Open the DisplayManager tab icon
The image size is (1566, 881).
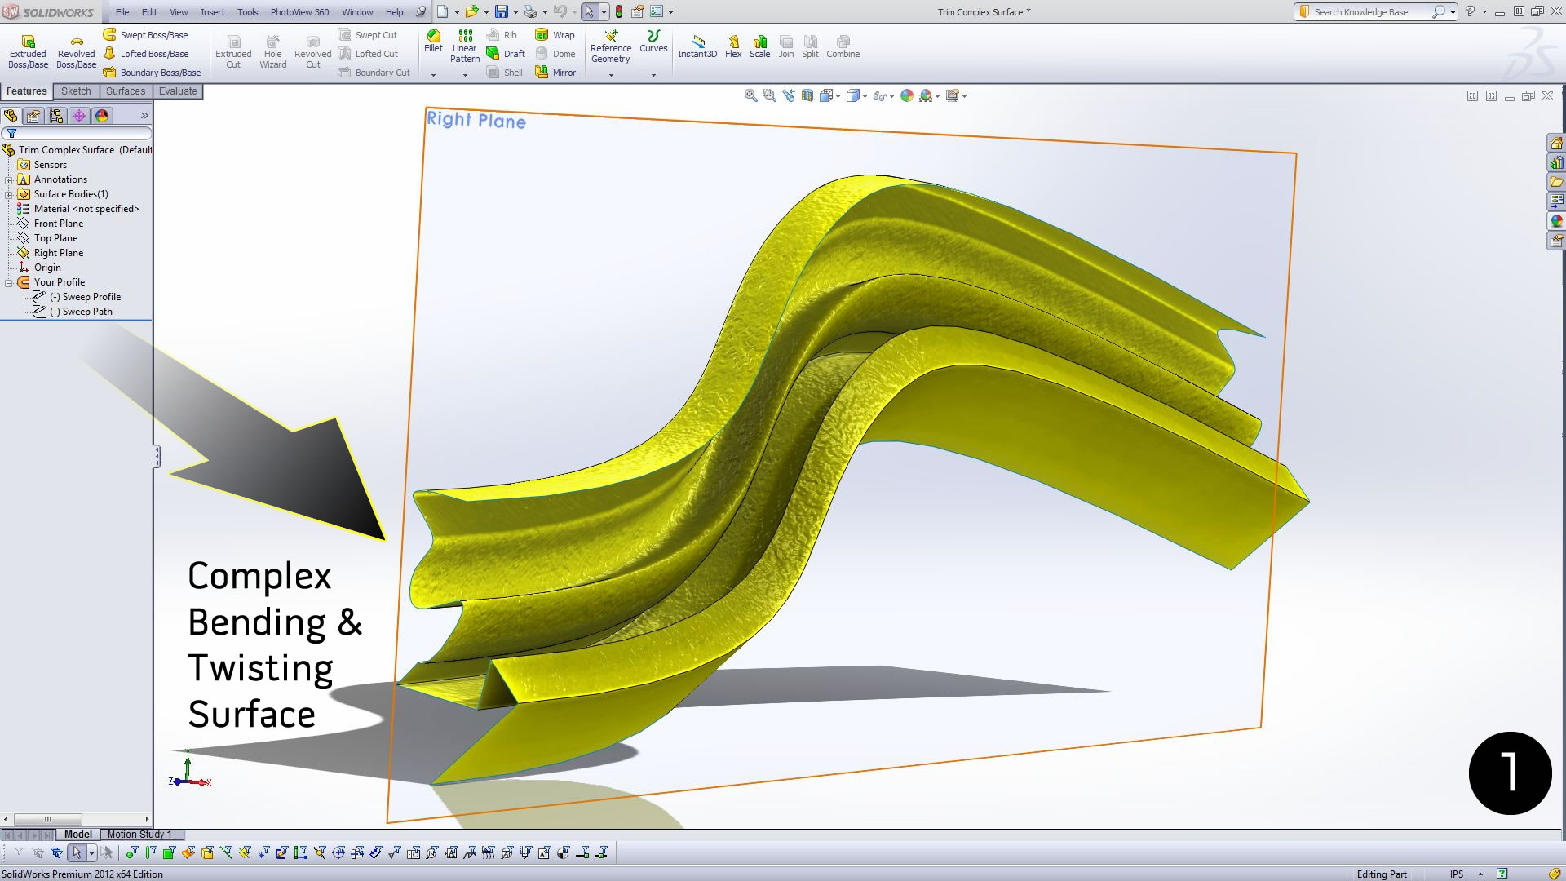[x=102, y=116]
